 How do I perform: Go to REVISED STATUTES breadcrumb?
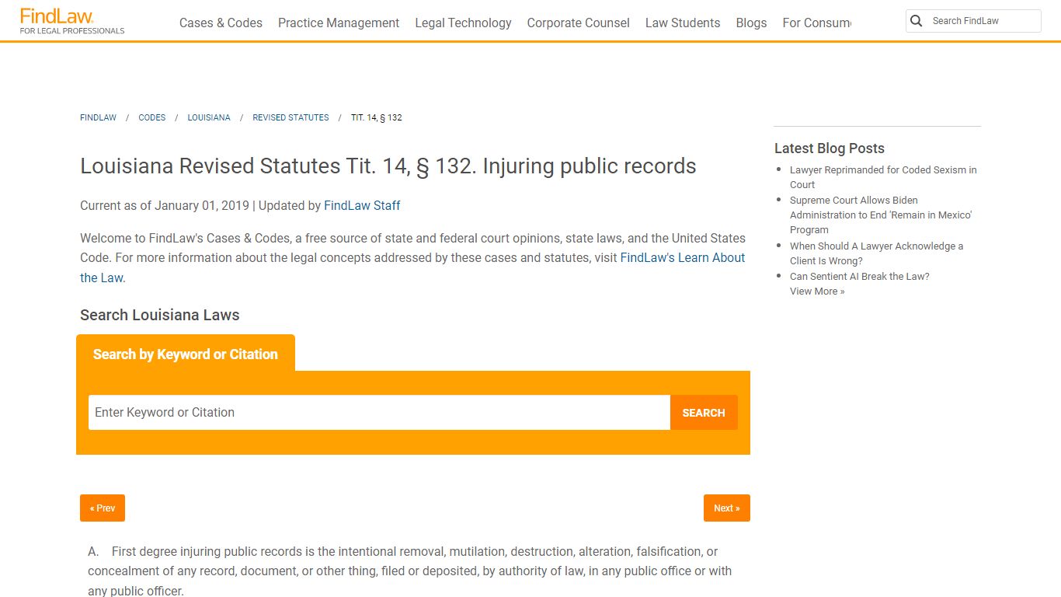[x=290, y=117]
